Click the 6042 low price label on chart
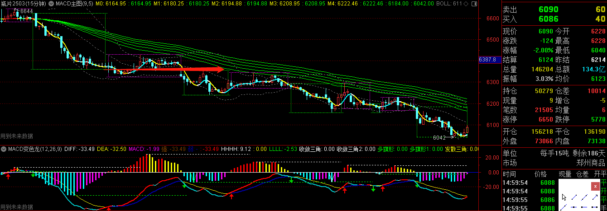This screenshot has height=211, width=607. click(439, 138)
